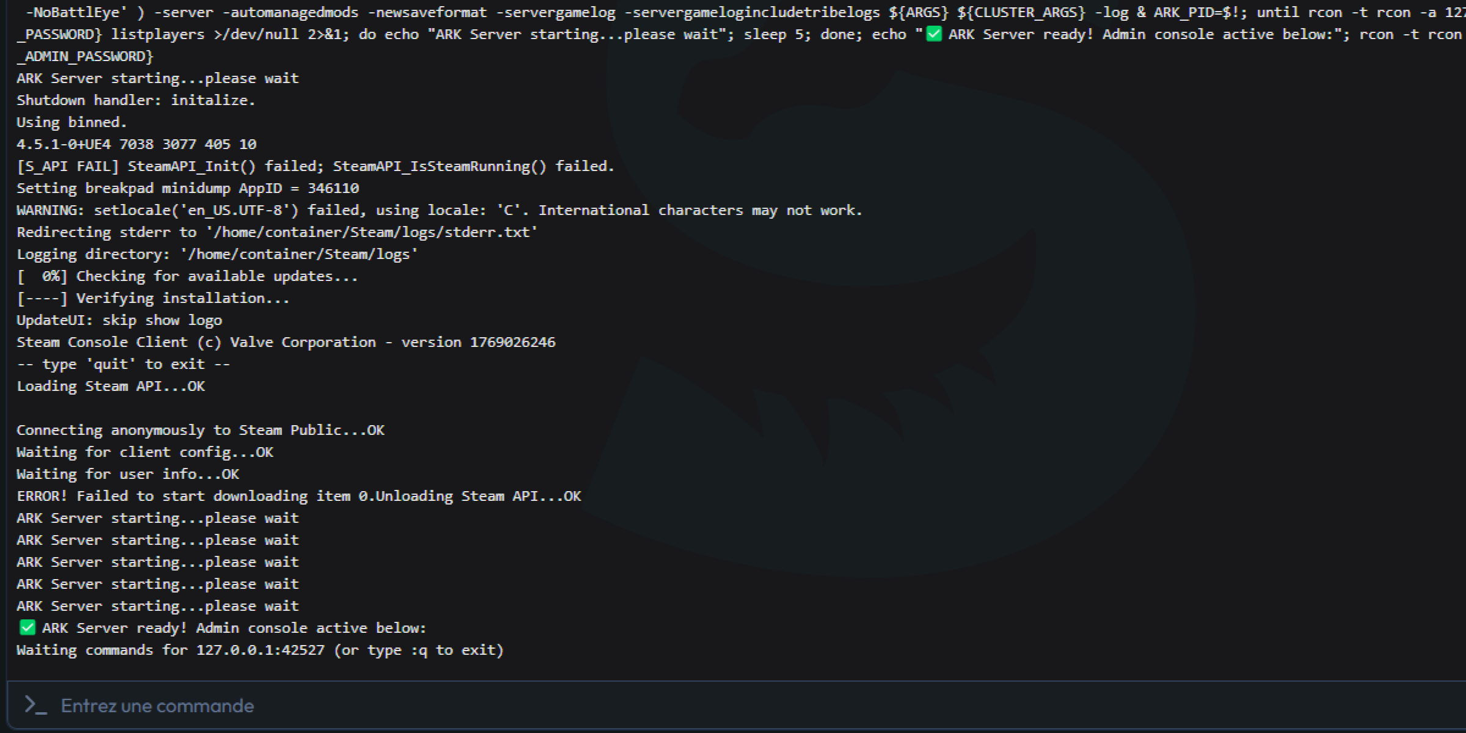
Task: Click the command prompt icon beside input
Action: pos(35,705)
